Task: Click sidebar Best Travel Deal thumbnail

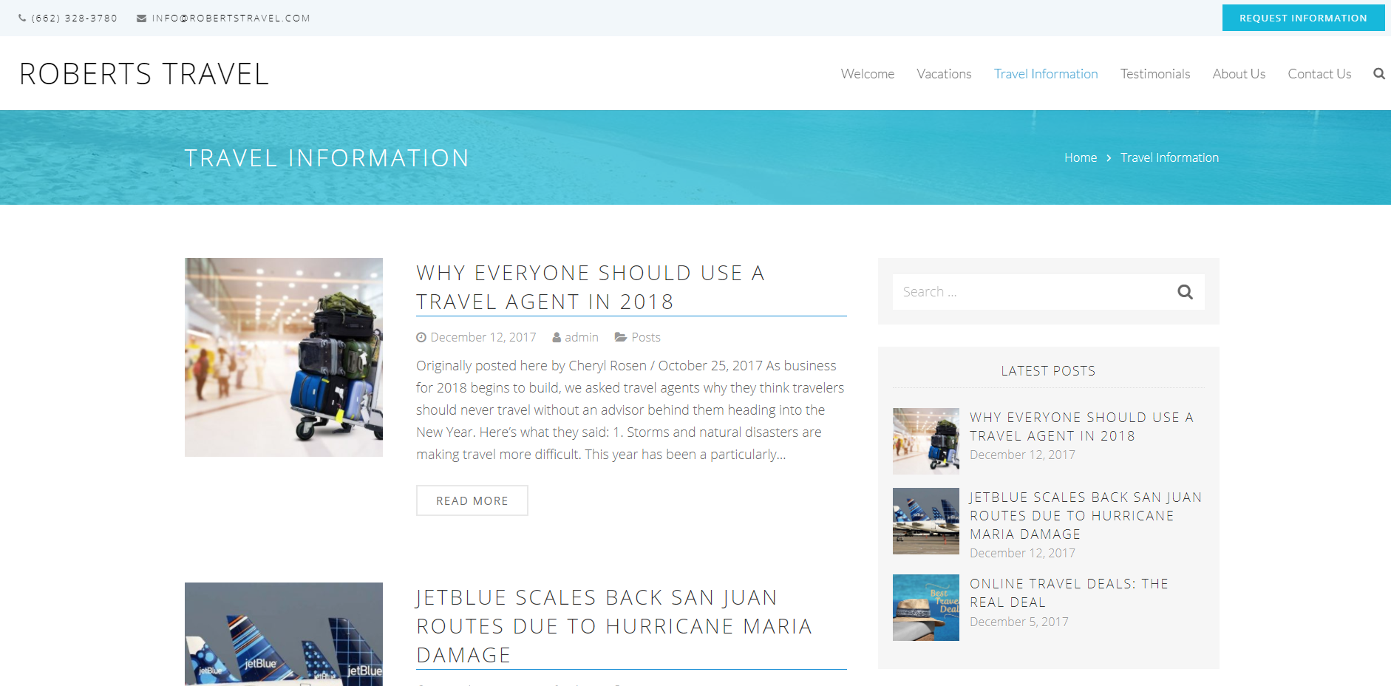Action: coord(926,608)
